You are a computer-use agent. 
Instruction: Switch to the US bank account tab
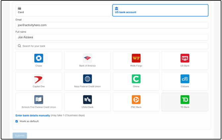point(160,10)
